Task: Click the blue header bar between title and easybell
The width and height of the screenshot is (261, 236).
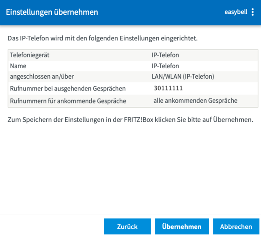Action: [160, 12]
